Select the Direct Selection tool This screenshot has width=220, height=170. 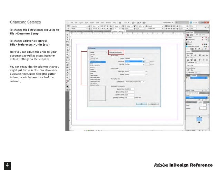click(67, 37)
